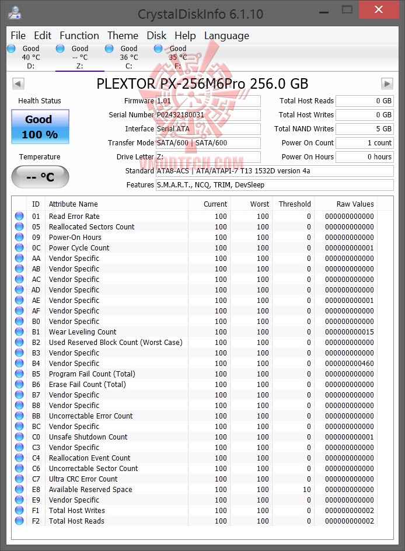The height and width of the screenshot is (551, 405).
Task: Click the Features S.M.A.R.T. field
Action: click(274, 185)
